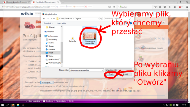Open the Action Center notifications
Image resolution: width=190 pixels, height=107 pixels.
click(177, 105)
